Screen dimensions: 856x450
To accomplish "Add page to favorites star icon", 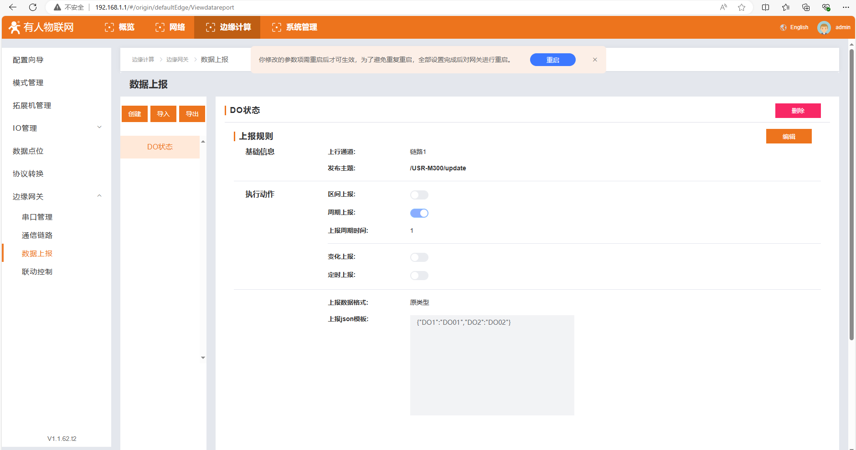I will [742, 7].
